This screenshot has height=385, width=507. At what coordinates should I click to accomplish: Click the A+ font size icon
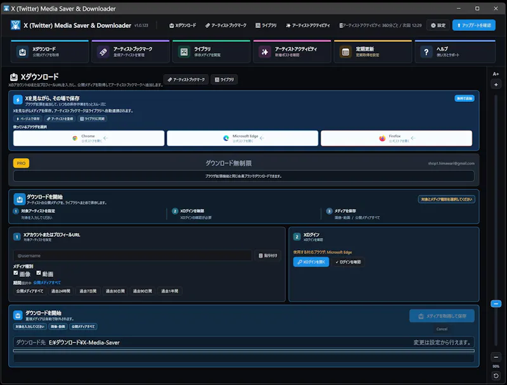point(496,74)
